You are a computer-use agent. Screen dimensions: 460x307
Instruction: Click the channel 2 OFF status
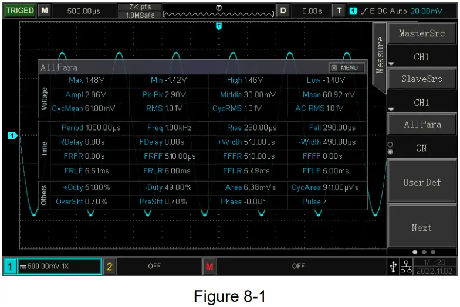(x=154, y=266)
